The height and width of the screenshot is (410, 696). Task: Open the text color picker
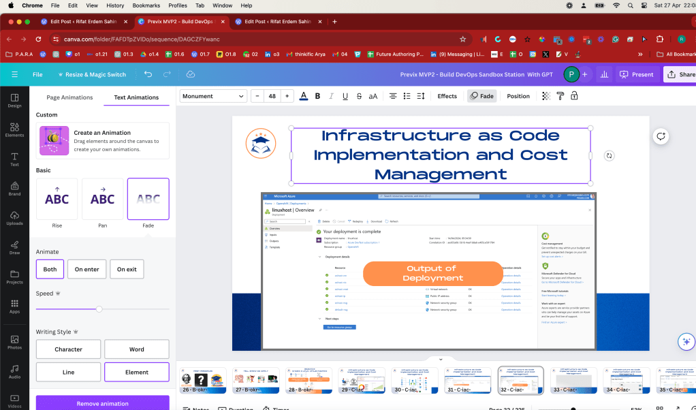(304, 96)
